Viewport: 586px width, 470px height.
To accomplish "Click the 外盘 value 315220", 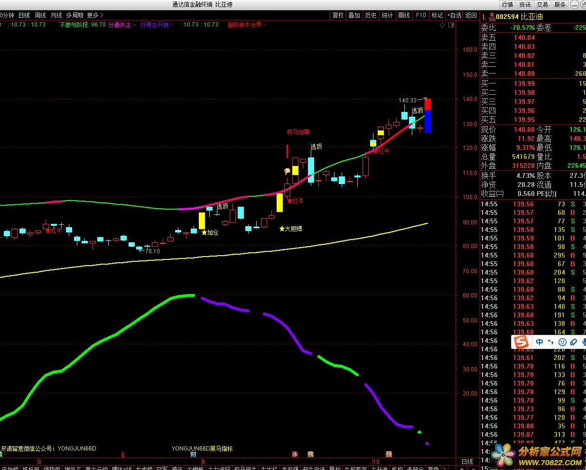I will pos(523,166).
